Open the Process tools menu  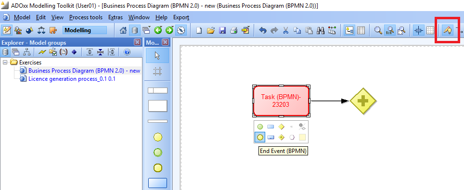coord(86,17)
